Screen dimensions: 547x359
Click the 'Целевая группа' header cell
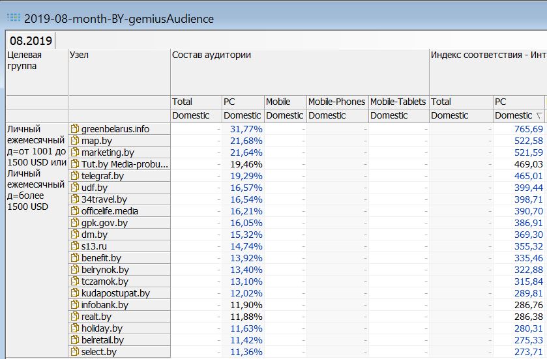click(x=25, y=61)
